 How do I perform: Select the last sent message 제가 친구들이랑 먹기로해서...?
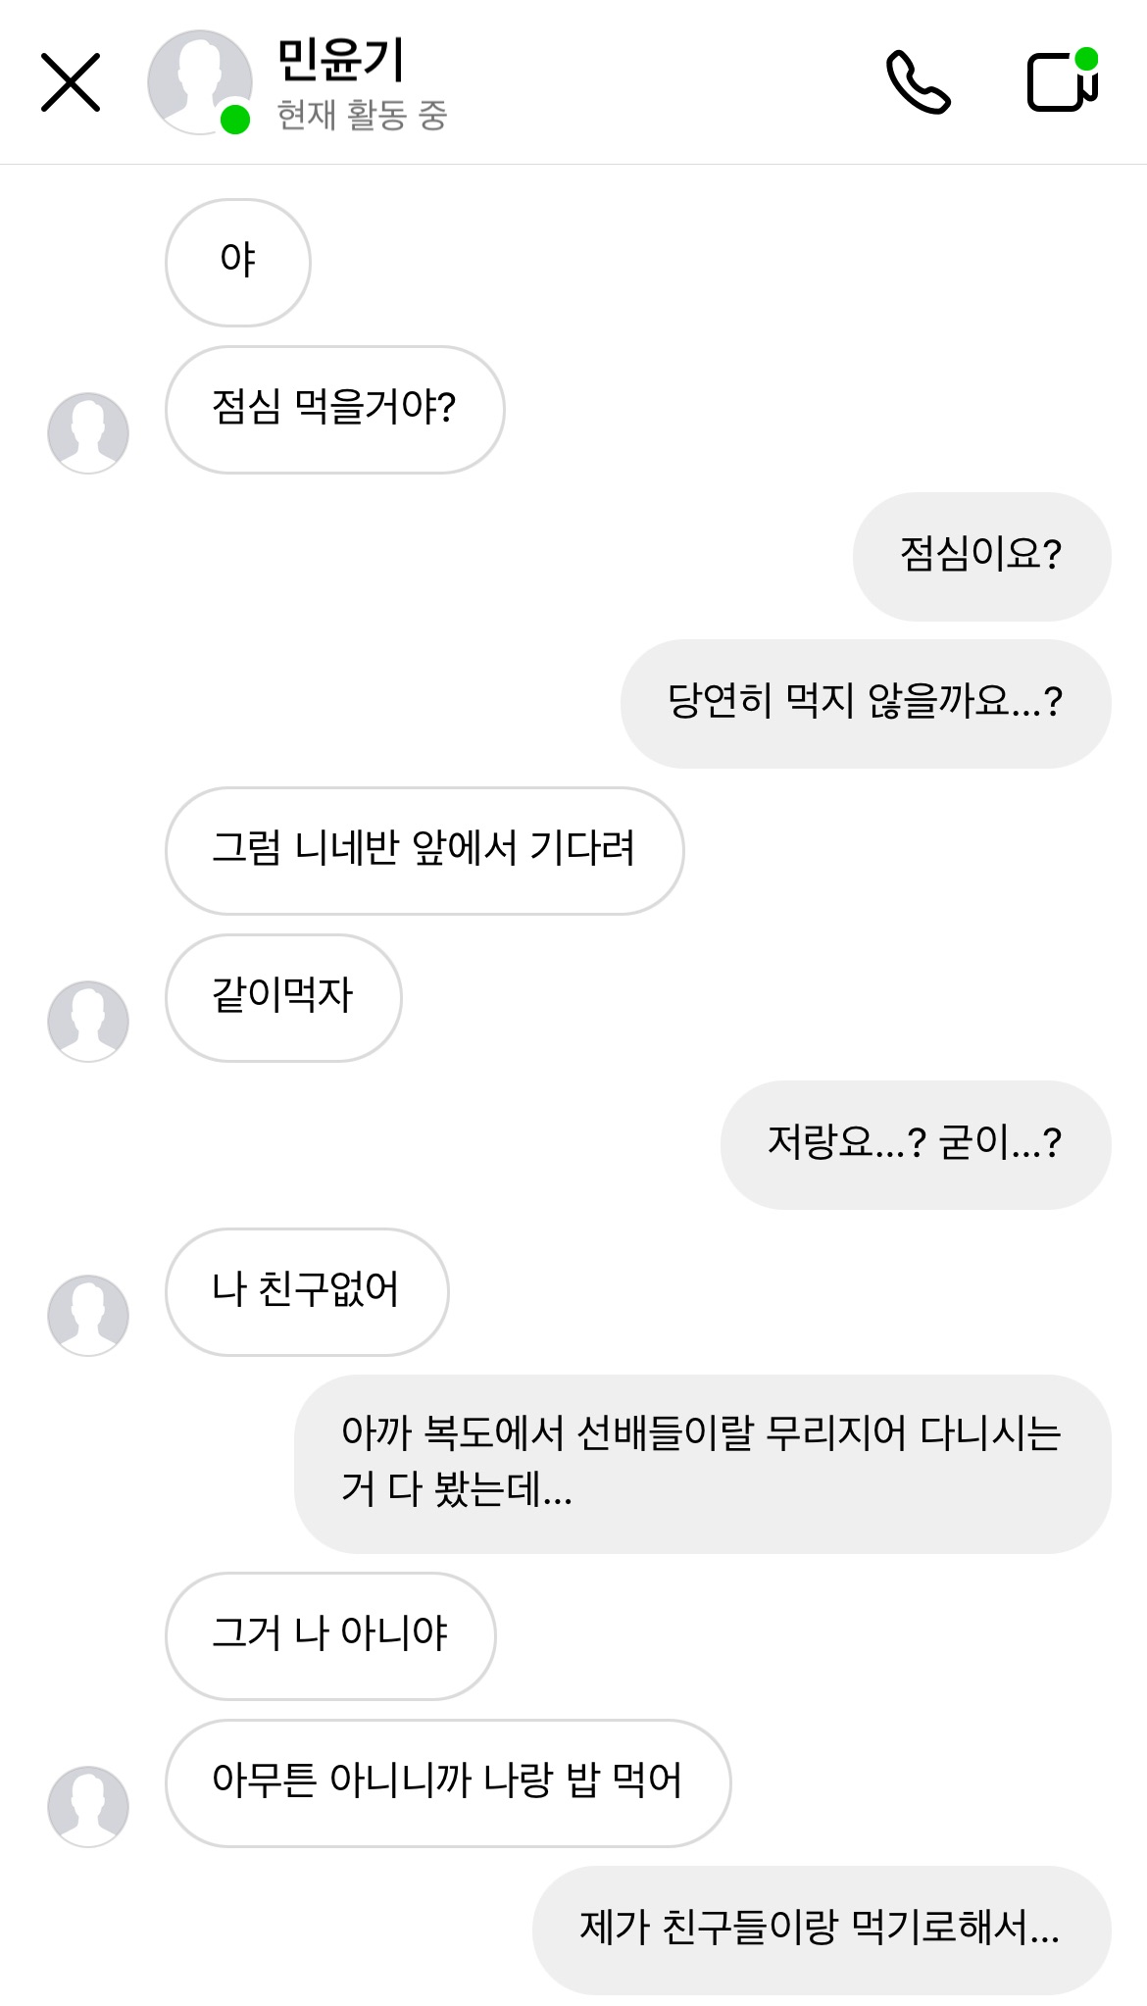click(821, 1930)
